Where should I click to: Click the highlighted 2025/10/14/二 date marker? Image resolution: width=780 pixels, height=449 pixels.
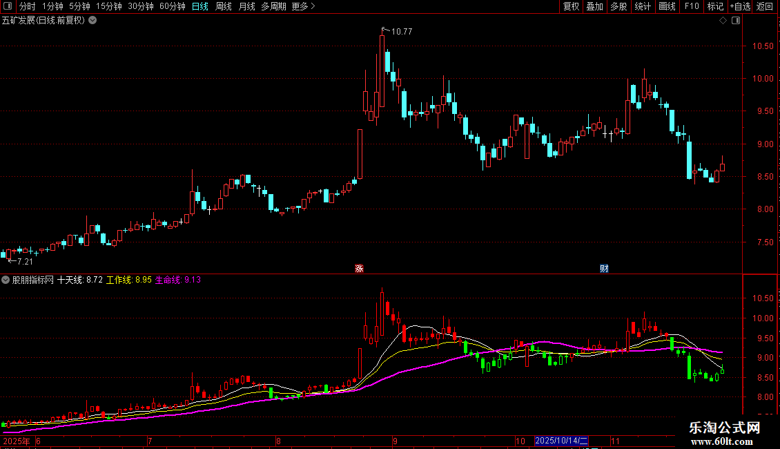[562, 441]
